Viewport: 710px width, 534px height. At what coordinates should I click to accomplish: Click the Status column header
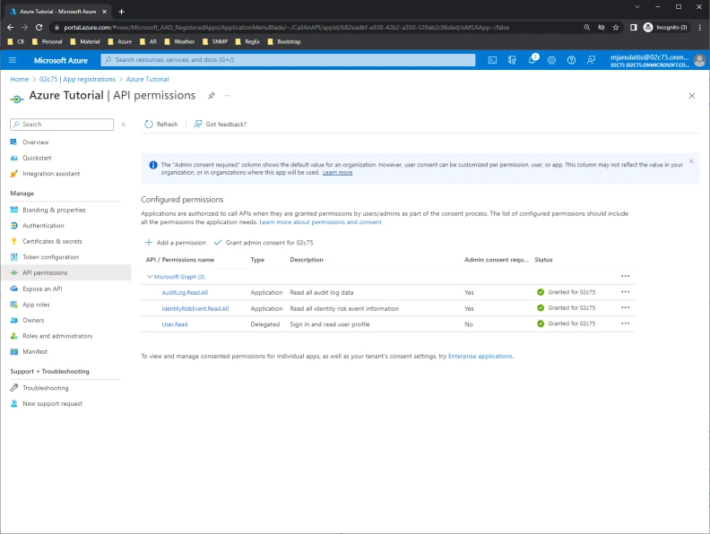(x=543, y=260)
